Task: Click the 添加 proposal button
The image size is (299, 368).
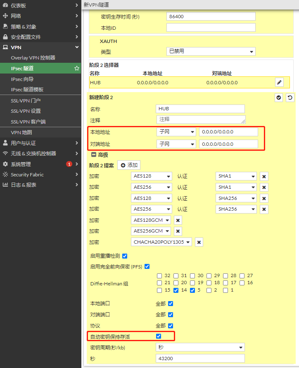Action: [x=129, y=165]
